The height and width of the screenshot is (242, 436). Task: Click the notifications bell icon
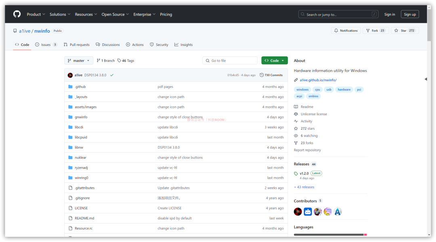336,31
